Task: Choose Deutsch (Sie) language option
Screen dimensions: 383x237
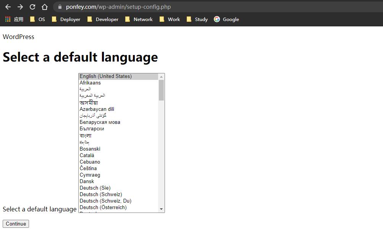Action: 118,188
